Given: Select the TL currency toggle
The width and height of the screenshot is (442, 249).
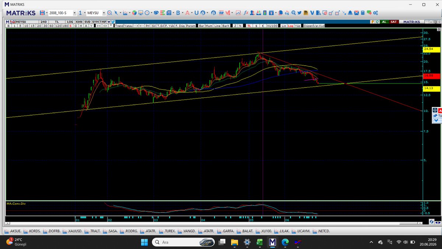Looking at the screenshot, I should (249, 26).
